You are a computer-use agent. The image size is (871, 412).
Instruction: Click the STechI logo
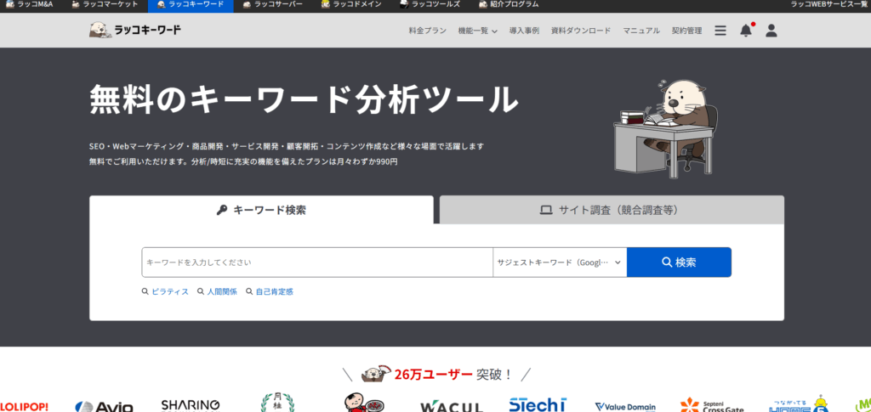tap(538, 405)
